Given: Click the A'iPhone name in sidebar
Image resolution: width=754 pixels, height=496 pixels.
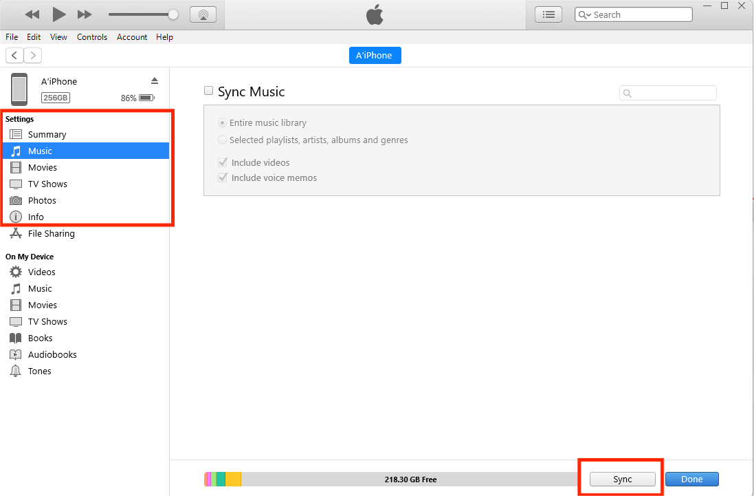Looking at the screenshot, I should pos(59,81).
